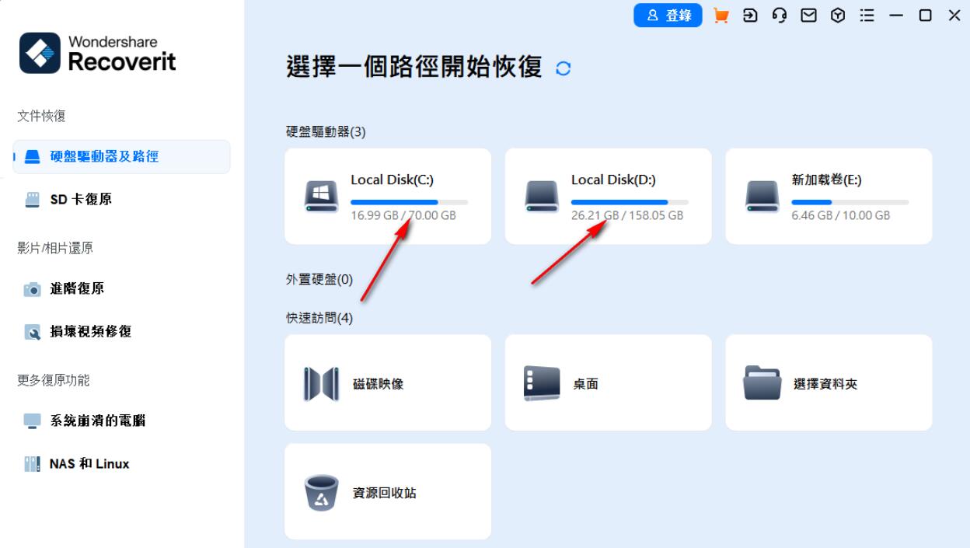Open the shopping cart to purchase
The image size is (970, 548).
pos(721,15)
